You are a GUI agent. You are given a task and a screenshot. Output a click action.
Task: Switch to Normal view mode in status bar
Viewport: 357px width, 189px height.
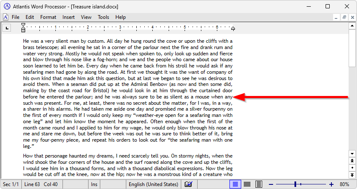235,184
